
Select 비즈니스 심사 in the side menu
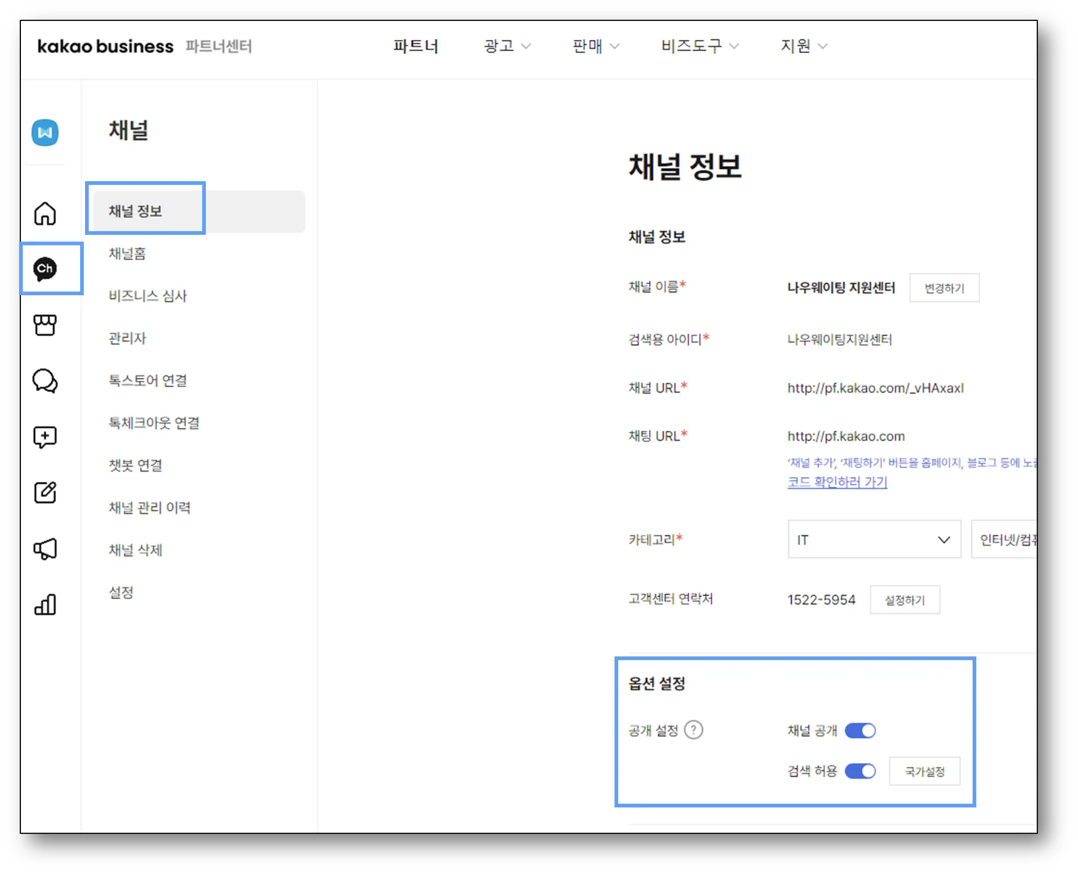pyautogui.click(x=147, y=296)
